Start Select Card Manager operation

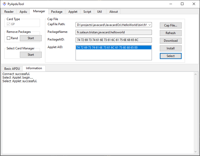(31, 55)
